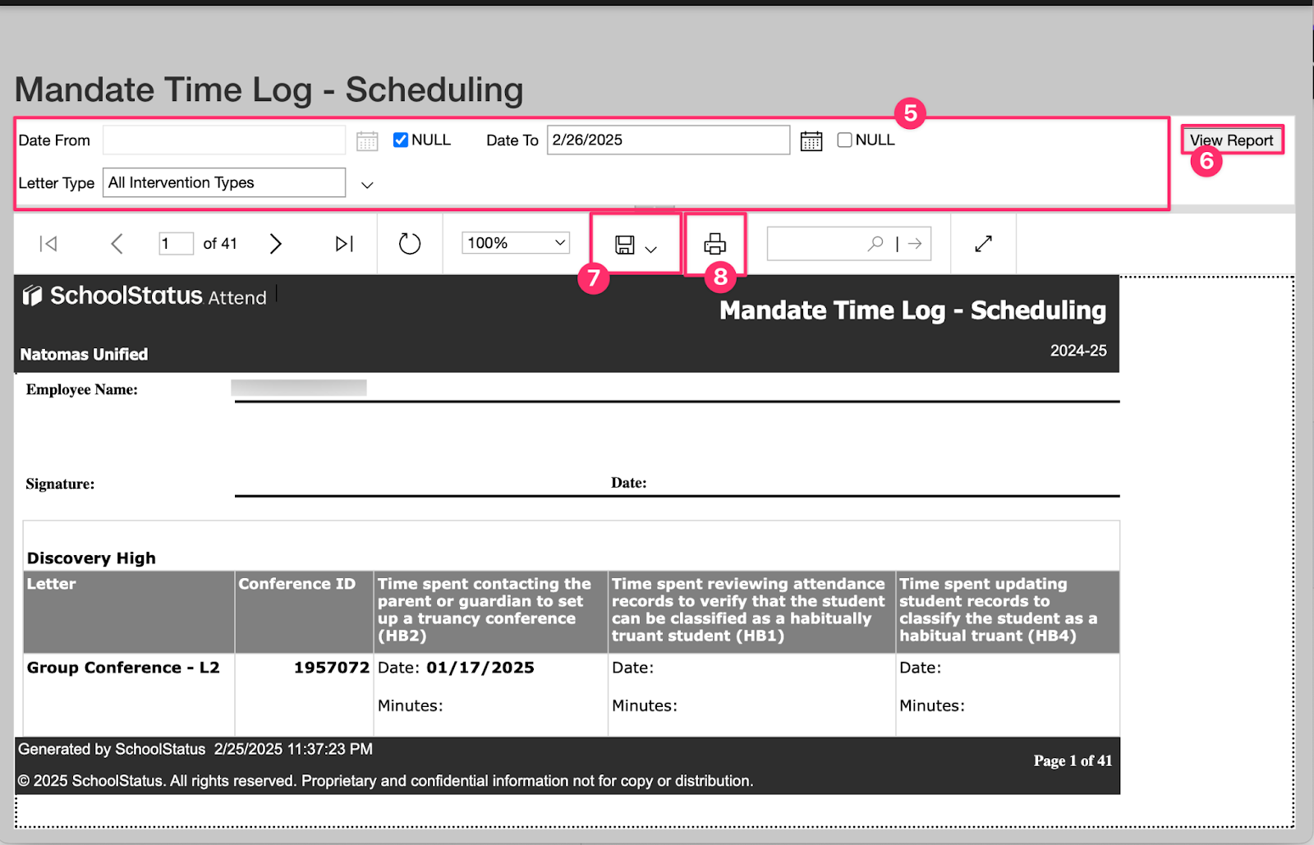Refresh the report
The width and height of the screenshot is (1314, 845).
coord(410,244)
